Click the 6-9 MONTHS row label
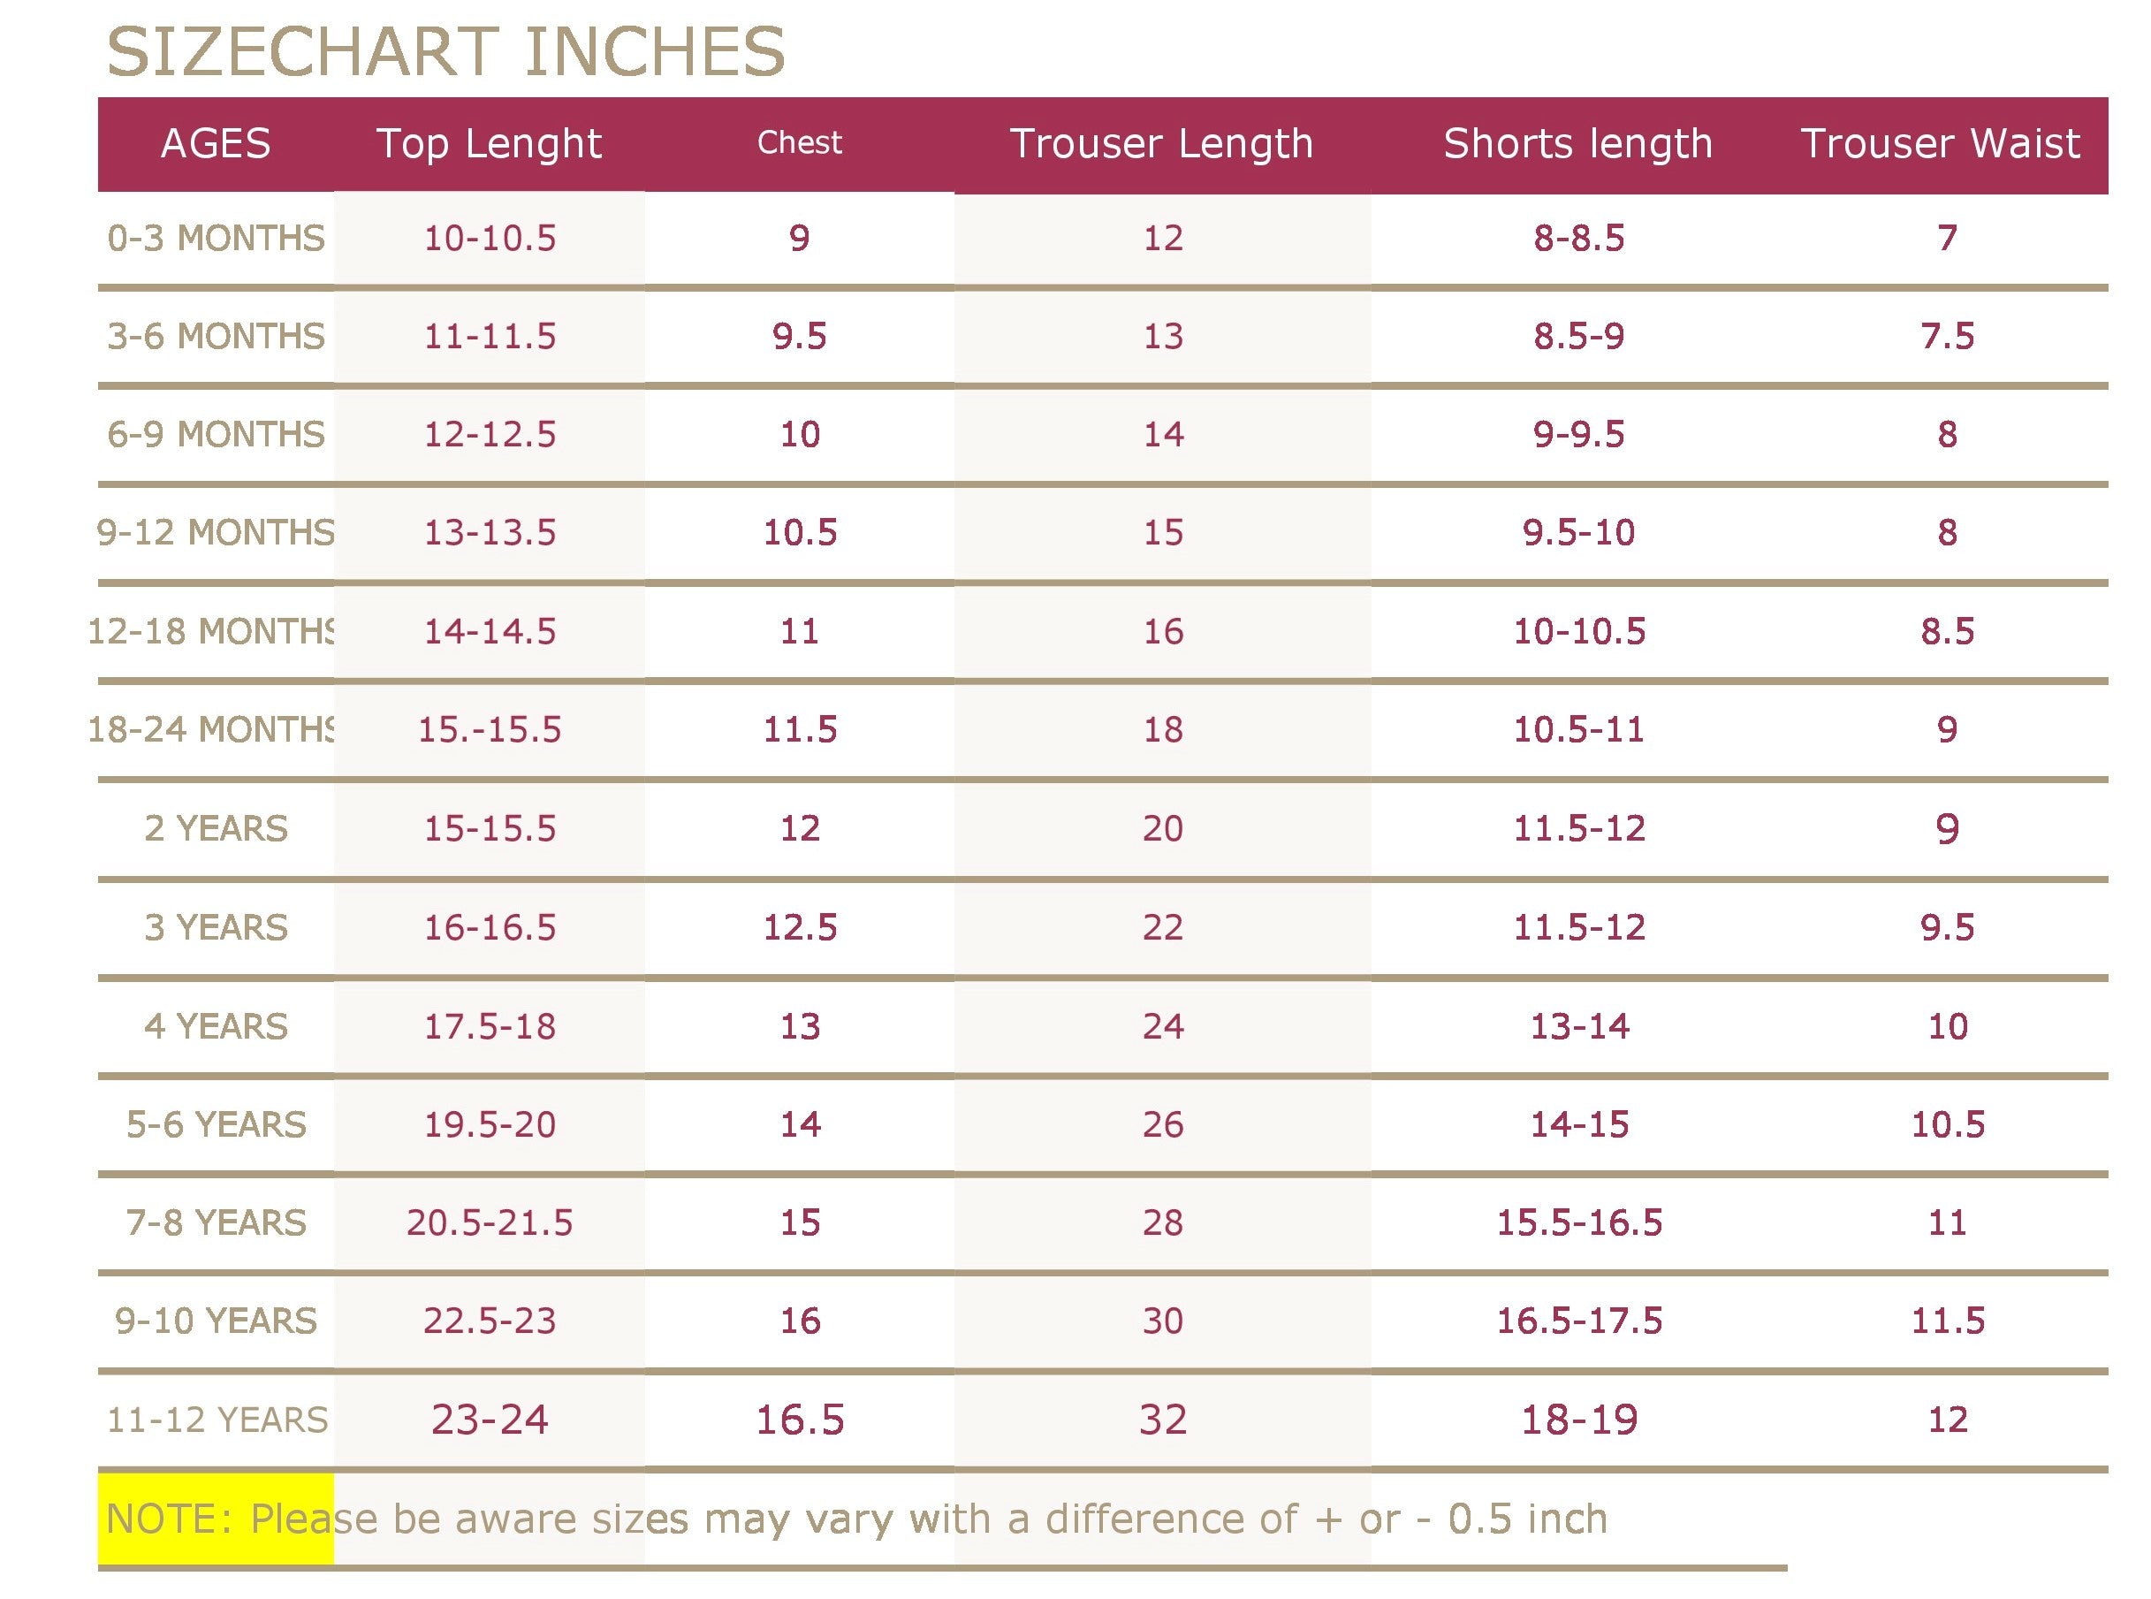This screenshot has width=2151, height=1599. tap(216, 435)
